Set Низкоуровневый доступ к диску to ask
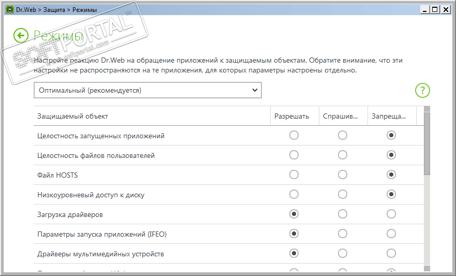This screenshot has height=276, width=456. click(342, 194)
